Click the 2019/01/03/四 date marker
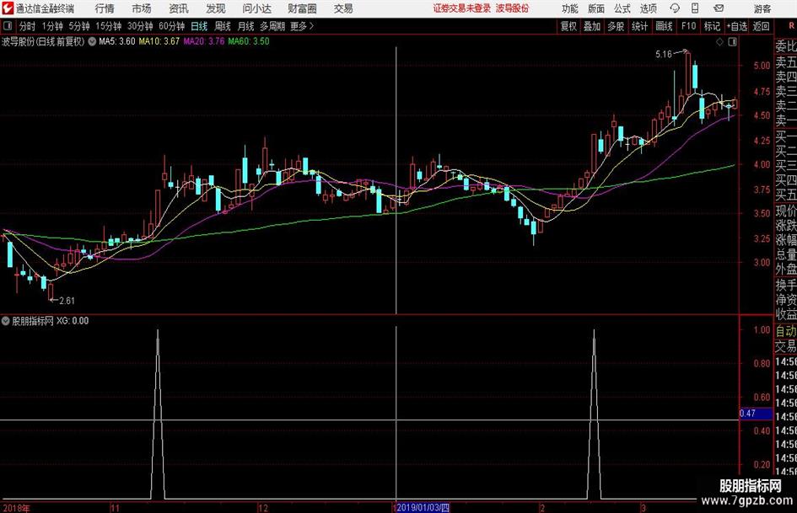The image size is (797, 513). 423,508
